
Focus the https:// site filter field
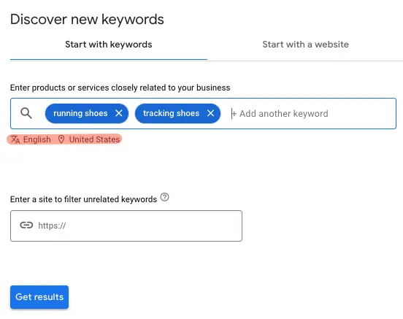pos(126,226)
